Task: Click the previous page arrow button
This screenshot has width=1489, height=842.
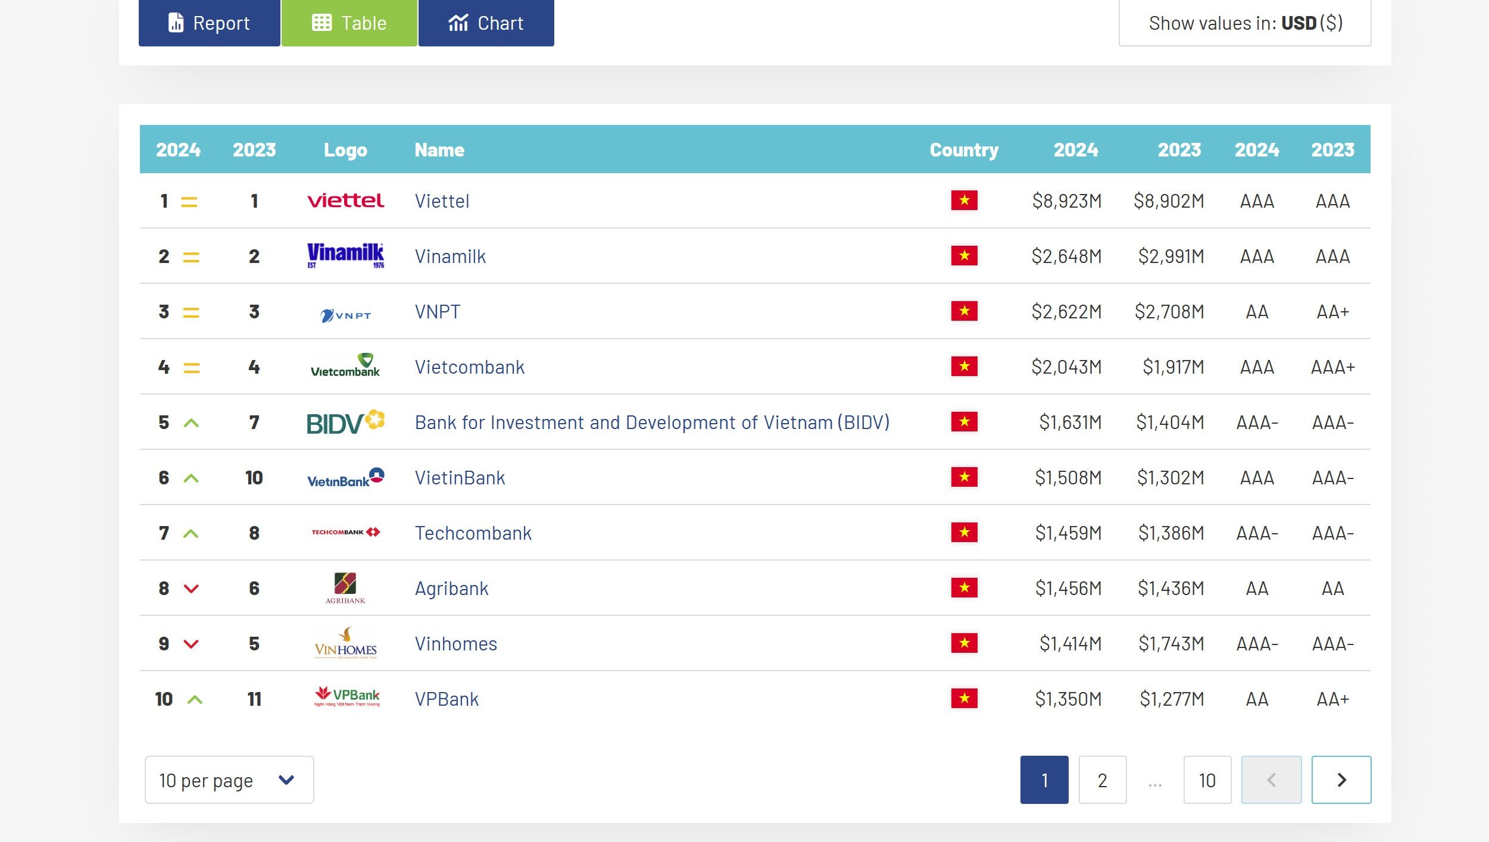Action: click(x=1271, y=780)
